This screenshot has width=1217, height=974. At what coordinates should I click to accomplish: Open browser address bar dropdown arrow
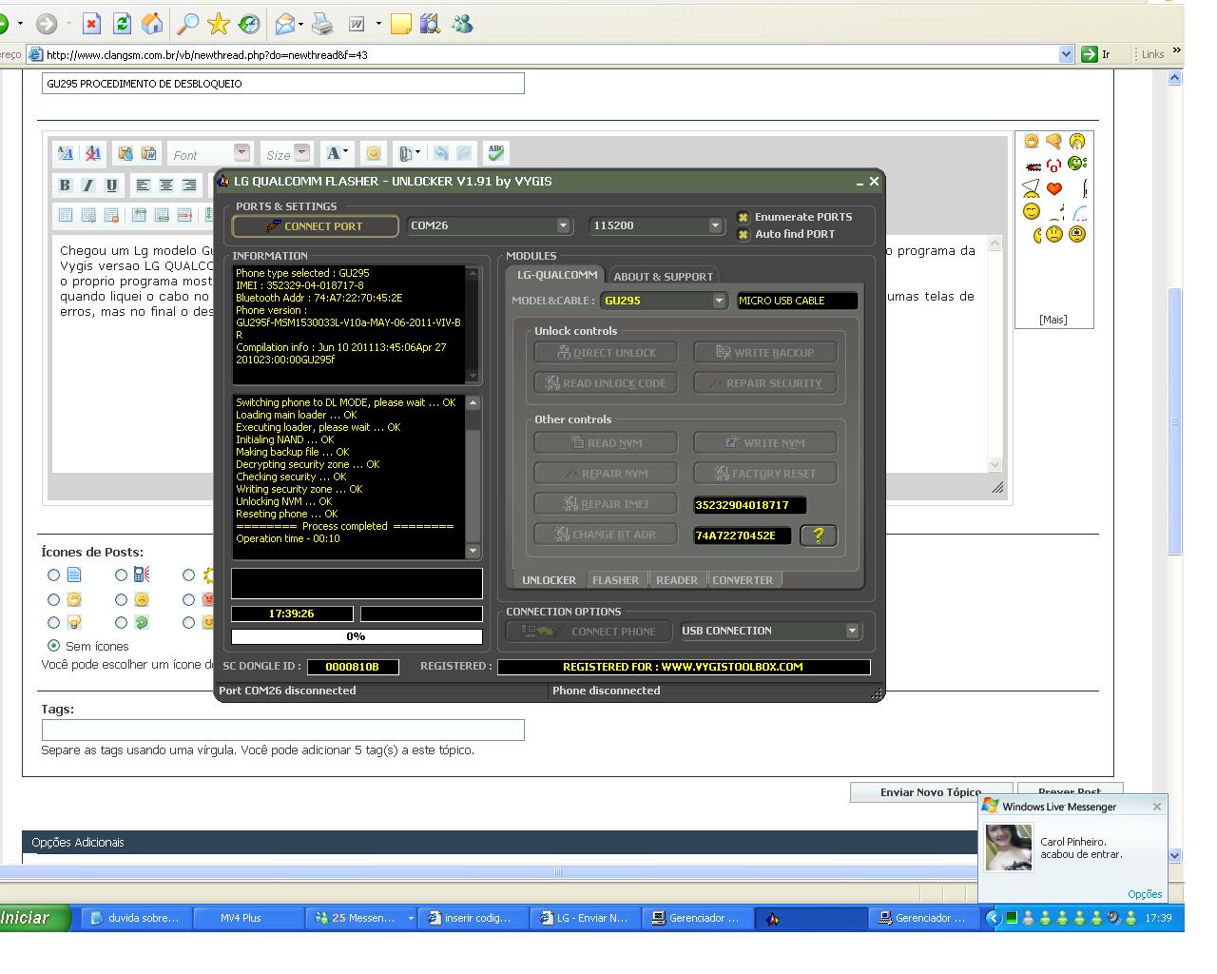pyautogui.click(x=1066, y=54)
